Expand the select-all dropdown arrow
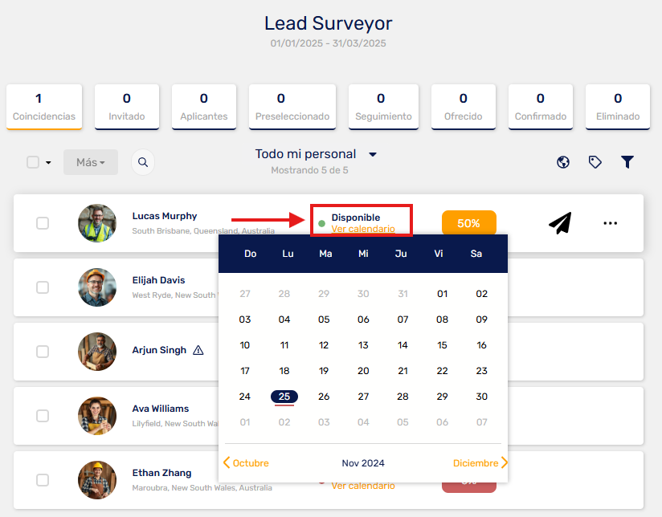 pos(48,162)
